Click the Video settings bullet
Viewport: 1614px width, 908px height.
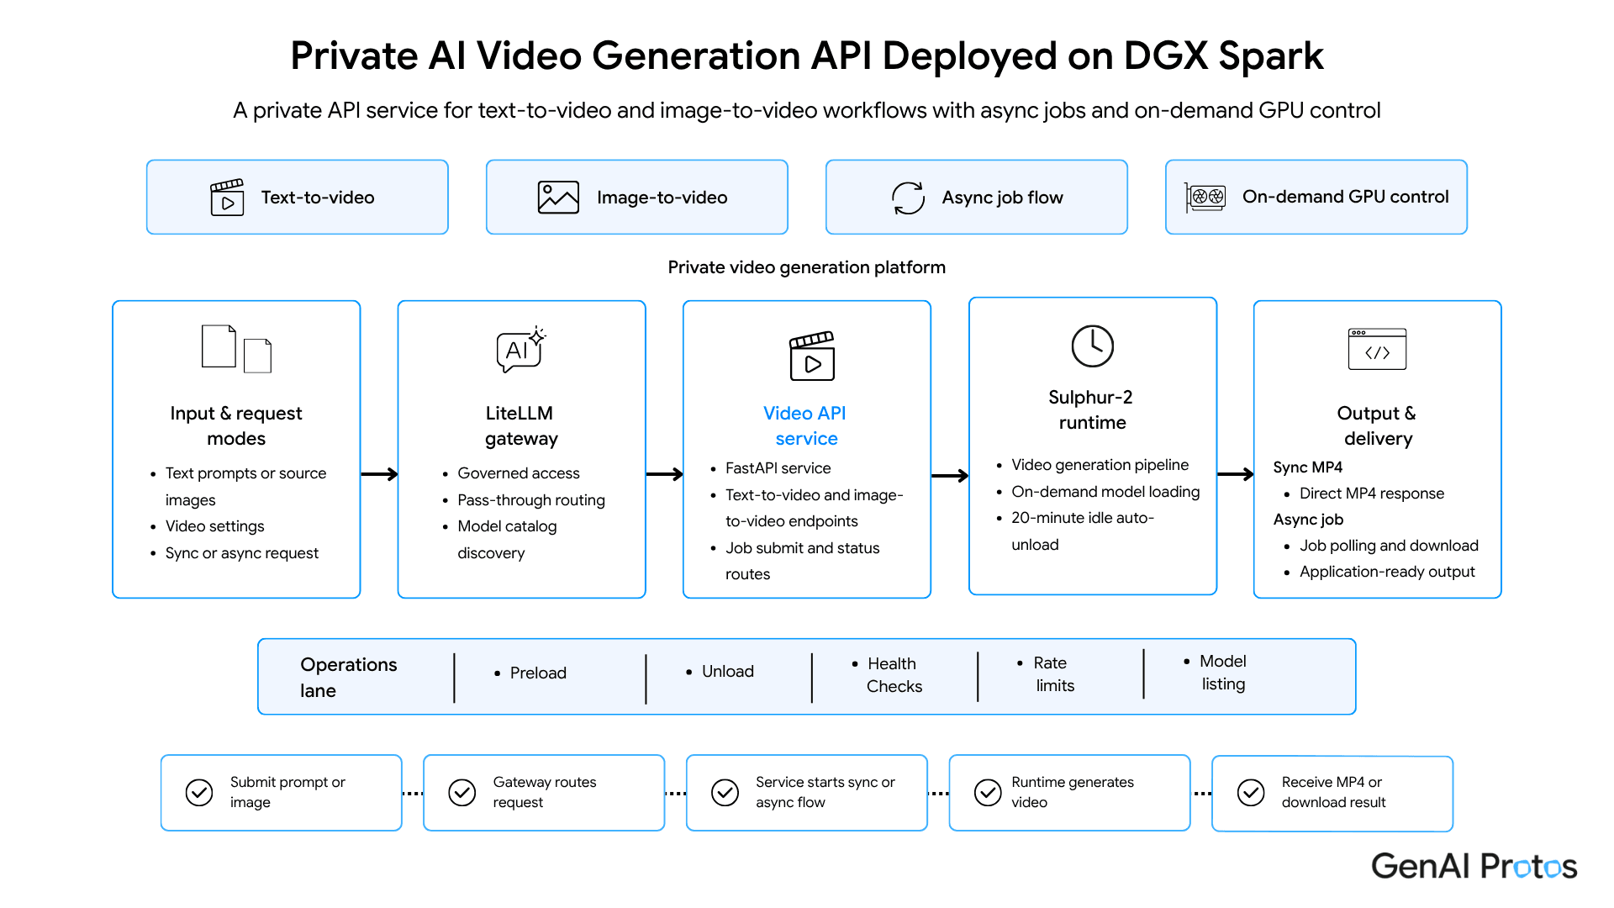coord(214,525)
